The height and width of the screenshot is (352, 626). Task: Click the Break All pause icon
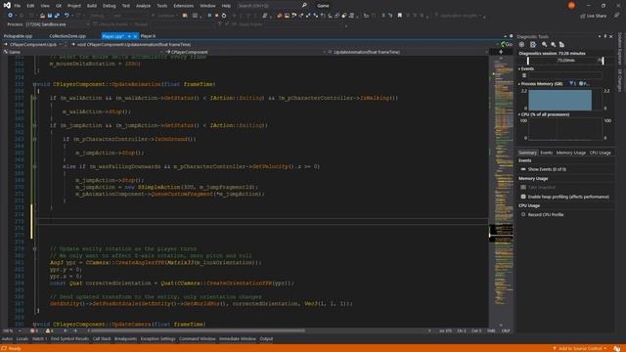[209, 16]
